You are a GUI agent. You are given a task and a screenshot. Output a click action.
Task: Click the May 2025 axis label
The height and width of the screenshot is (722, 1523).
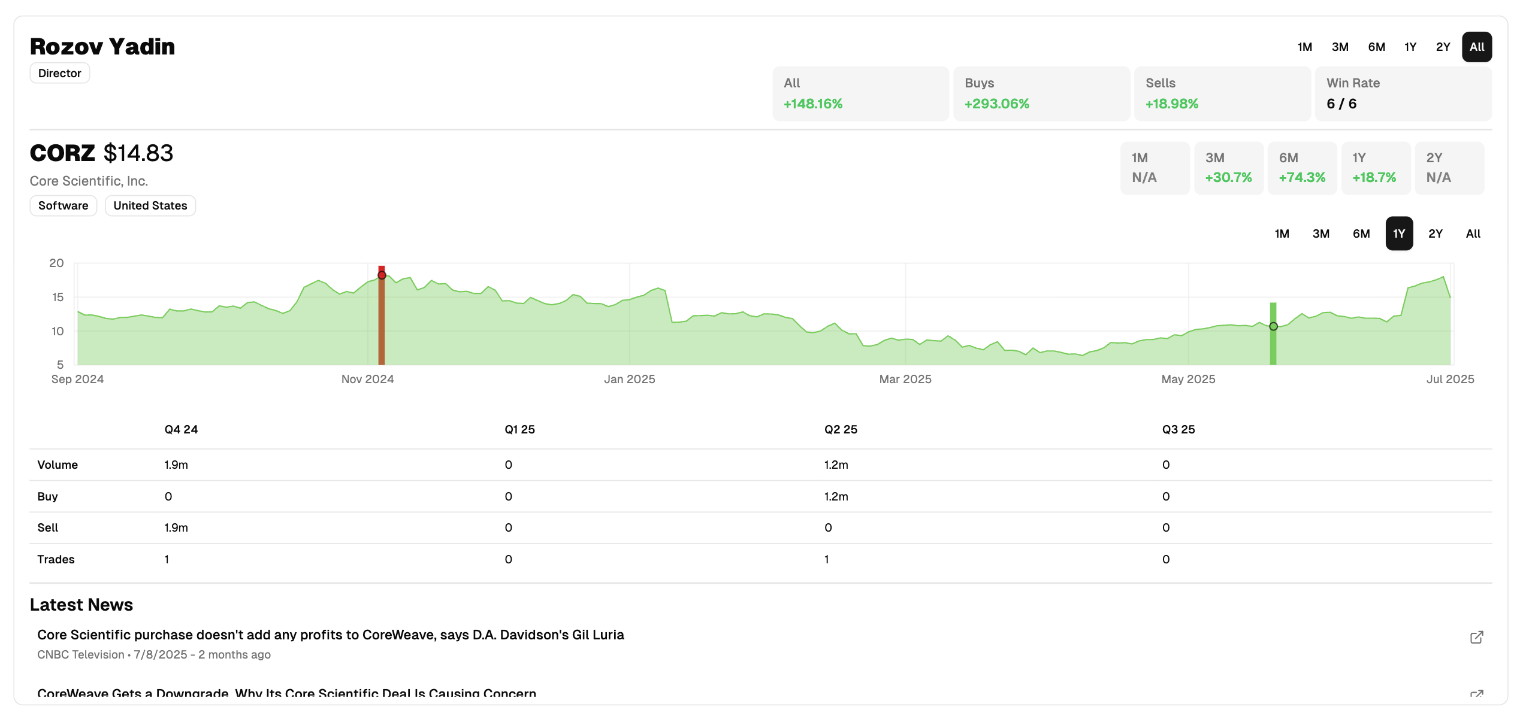click(x=1188, y=379)
